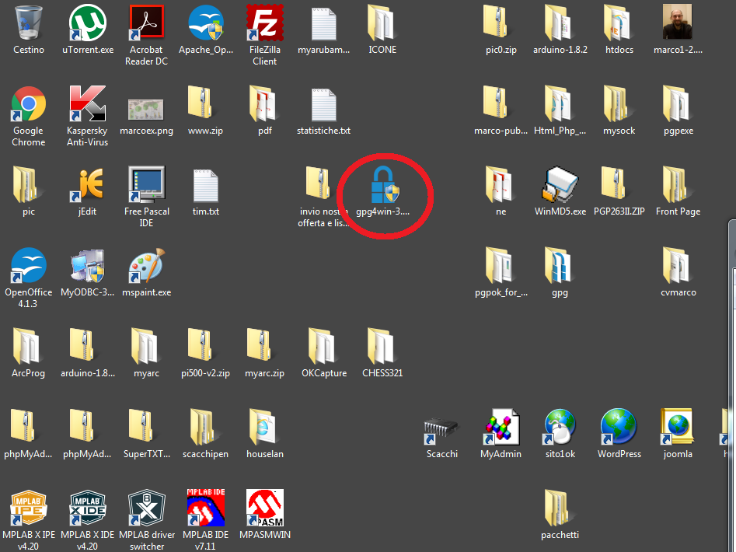Screen dimensions: 736x552
Task: Open the Cestino recycle bin
Action: [29, 23]
